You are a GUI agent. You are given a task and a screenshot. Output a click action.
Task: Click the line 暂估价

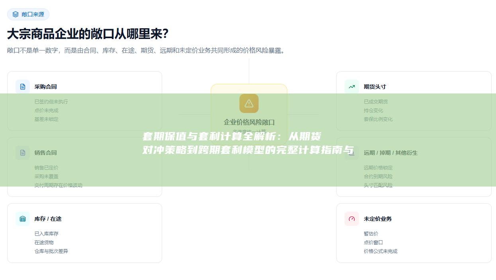click(371, 234)
